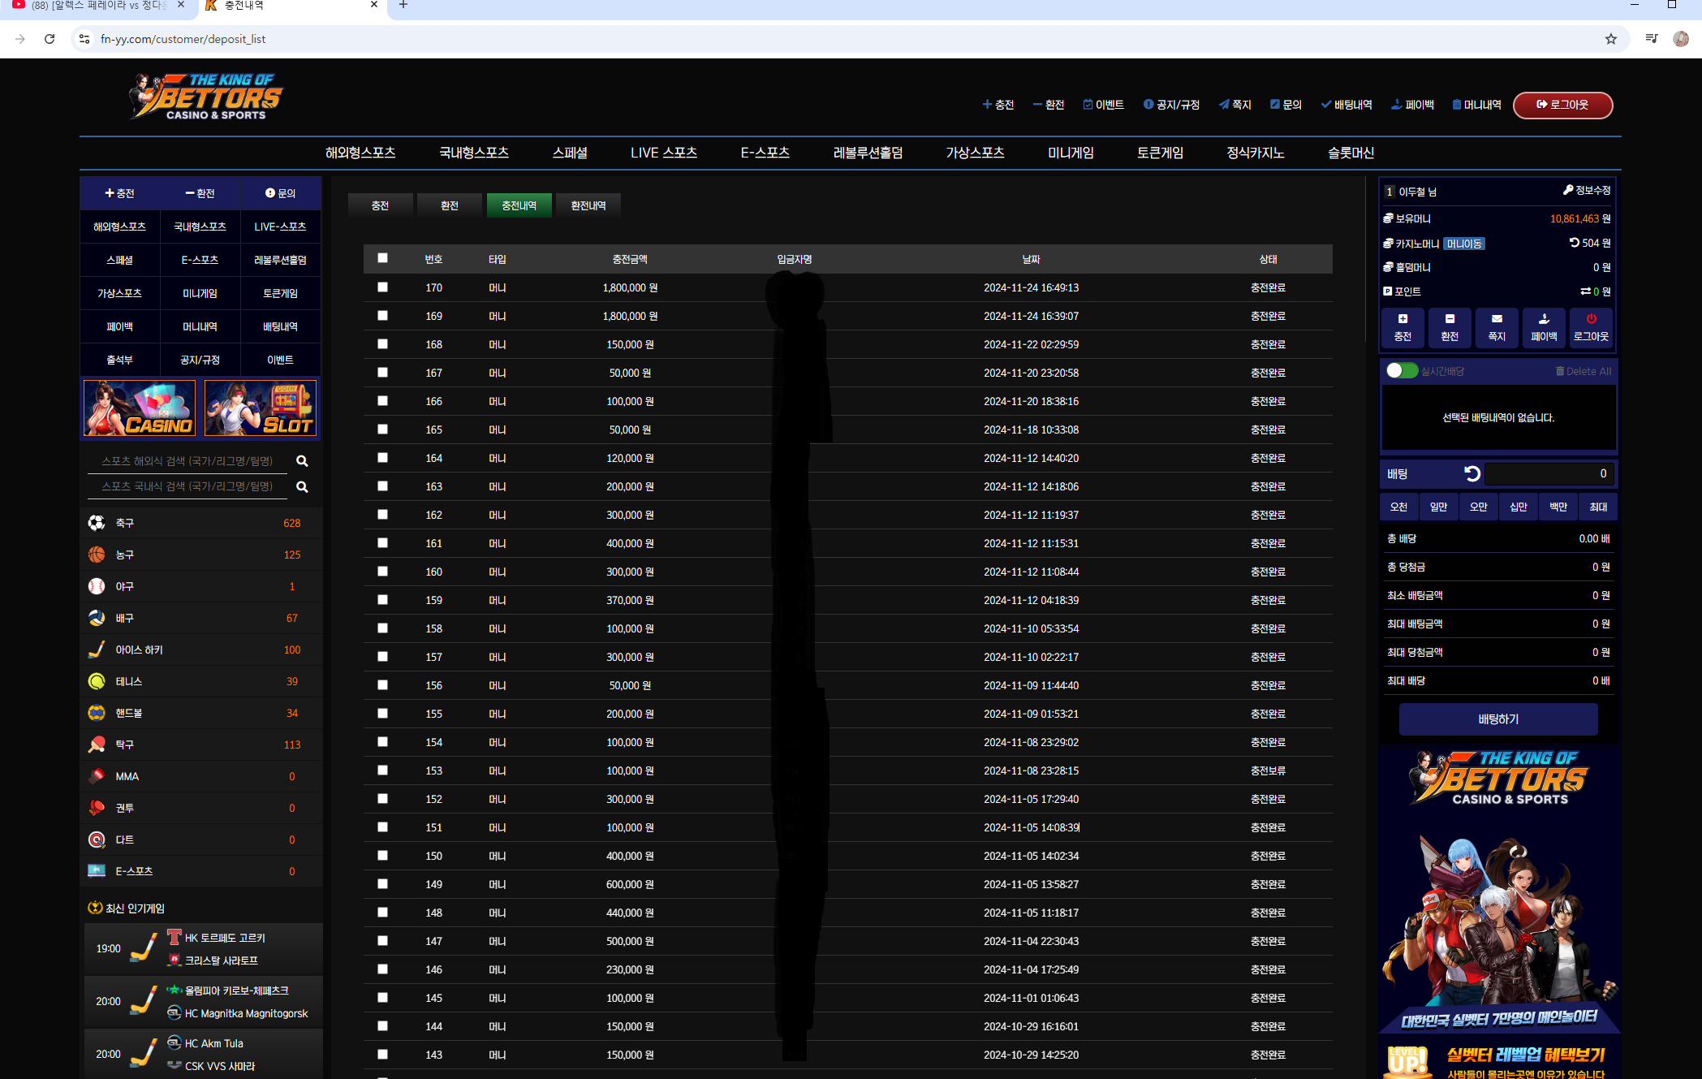Open the CASINO banner thumbnail
Image resolution: width=1702 pixels, height=1079 pixels.
click(140, 408)
